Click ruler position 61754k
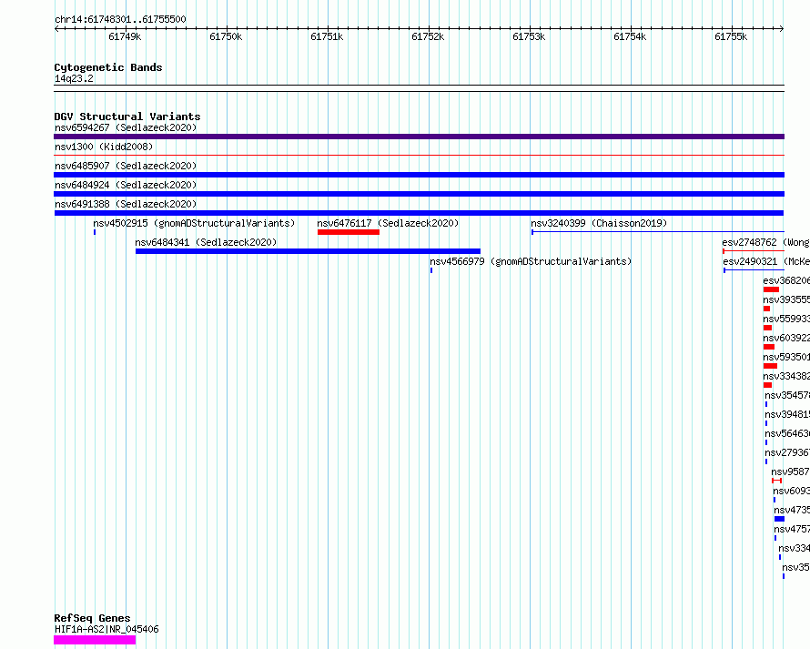The image size is (810, 649). pos(630,36)
